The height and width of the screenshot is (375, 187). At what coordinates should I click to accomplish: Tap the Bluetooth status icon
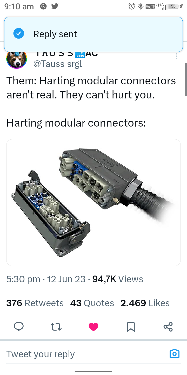pos(141,7)
